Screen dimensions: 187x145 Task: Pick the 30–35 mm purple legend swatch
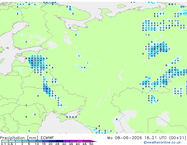click(x=66, y=141)
